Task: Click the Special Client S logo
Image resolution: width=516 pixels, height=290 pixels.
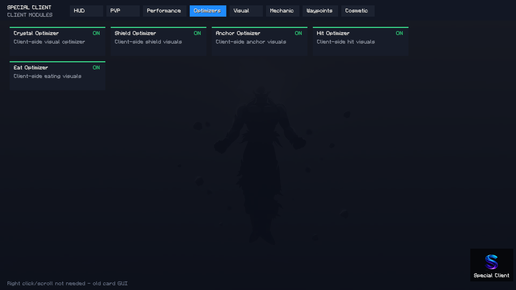Action: pyautogui.click(x=492, y=262)
